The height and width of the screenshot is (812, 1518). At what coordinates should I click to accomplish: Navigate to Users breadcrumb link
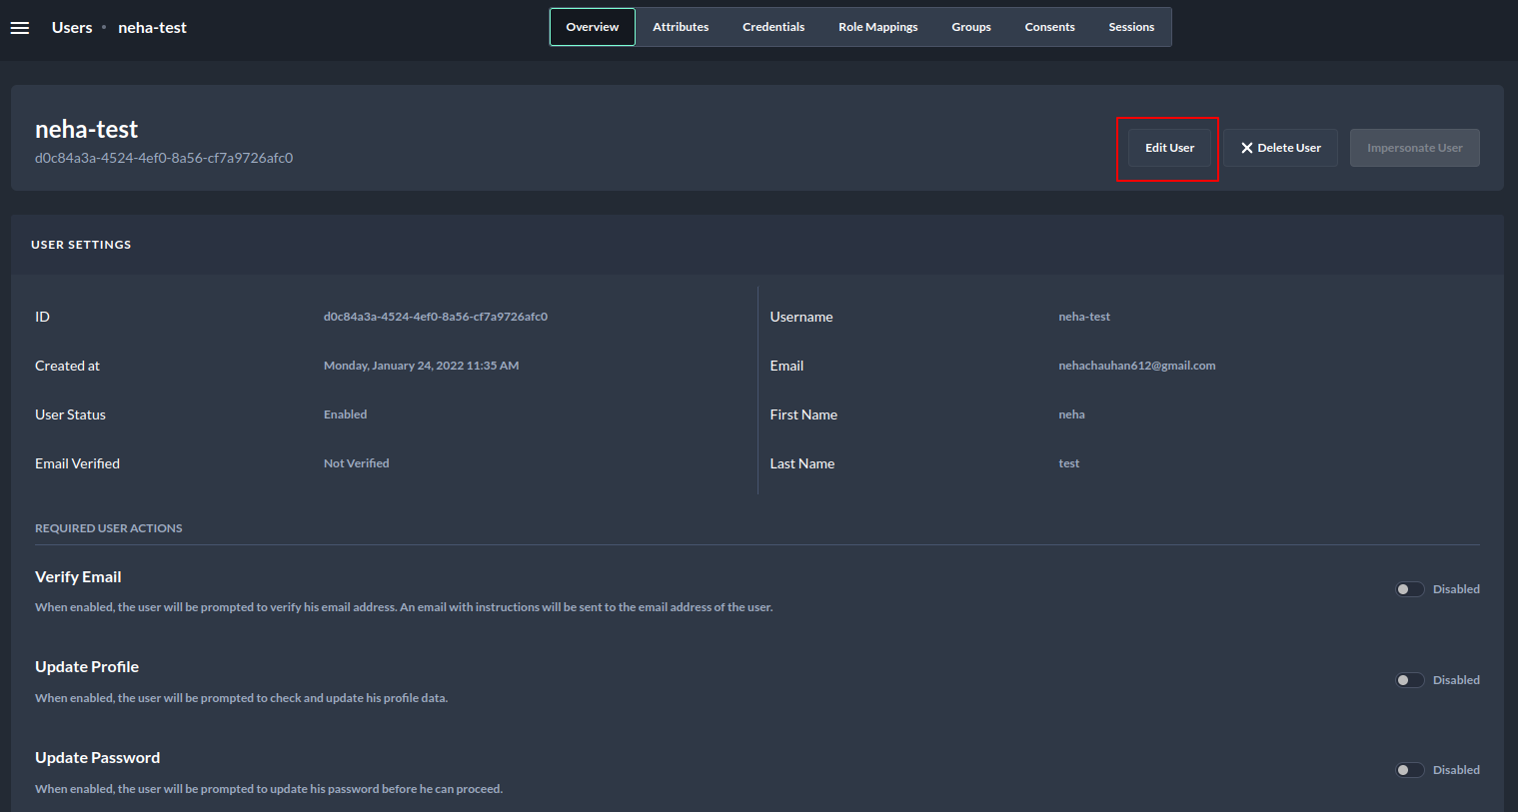72,28
